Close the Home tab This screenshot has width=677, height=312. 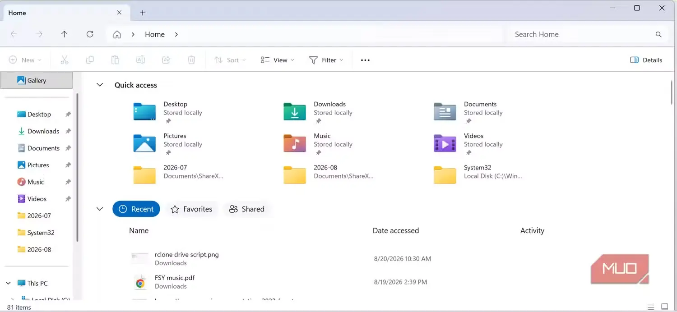click(x=119, y=13)
